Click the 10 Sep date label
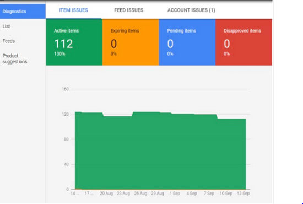 click(226, 194)
